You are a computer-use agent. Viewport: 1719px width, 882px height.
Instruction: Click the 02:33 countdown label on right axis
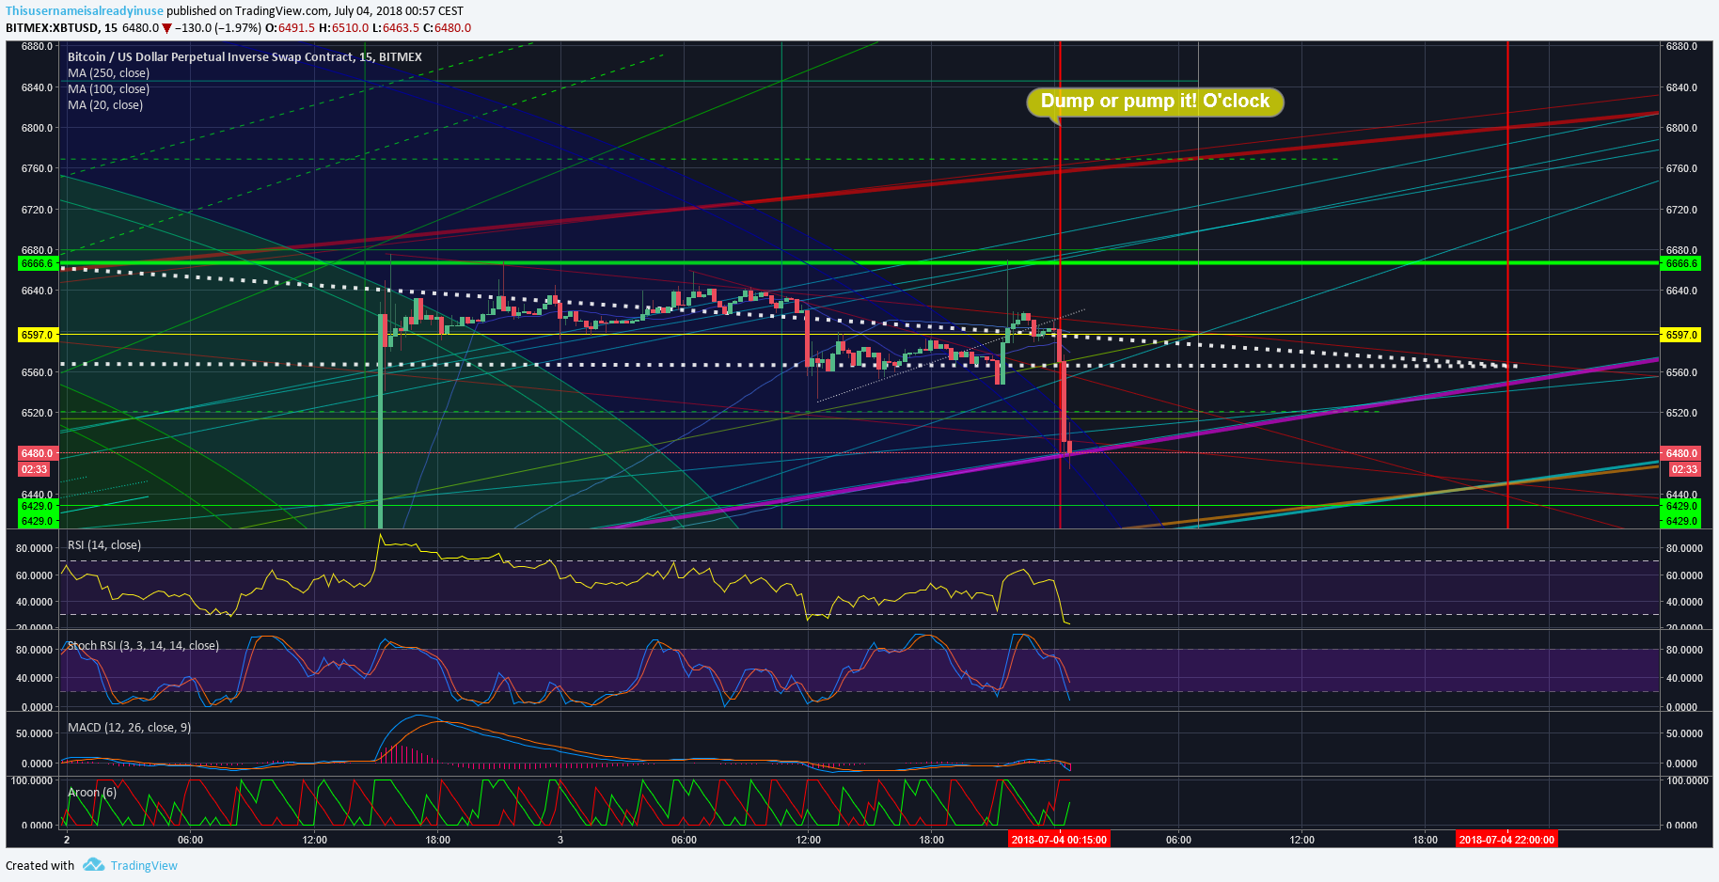click(x=1684, y=469)
